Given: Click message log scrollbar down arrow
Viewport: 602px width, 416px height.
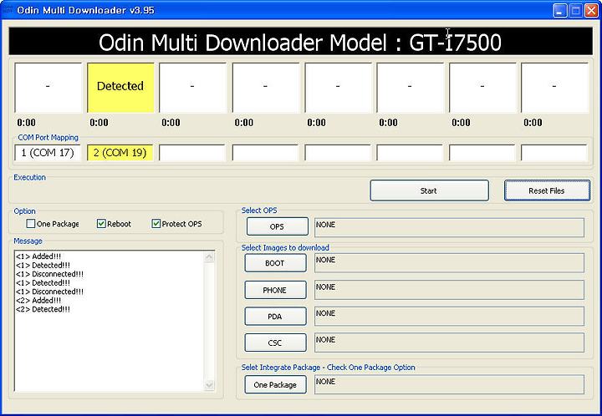Looking at the screenshot, I should pyautogui.click(x=209, y=385).
